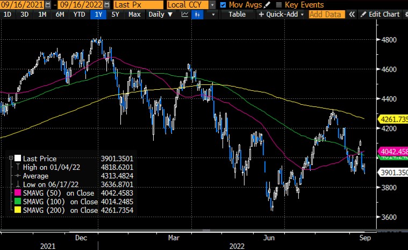The image size is (408, 250).
Task: Open the Table view
Action: click(x=237, y=15)
